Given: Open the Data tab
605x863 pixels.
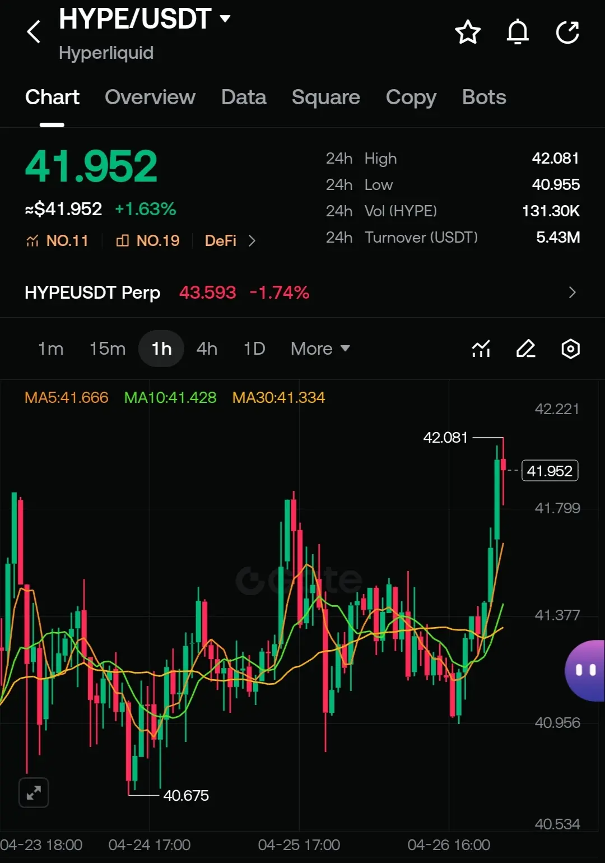Looking at the screenshot, I should 244,97.
